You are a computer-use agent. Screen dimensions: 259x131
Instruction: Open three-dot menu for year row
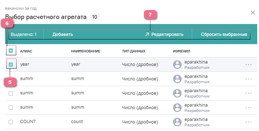249,65
